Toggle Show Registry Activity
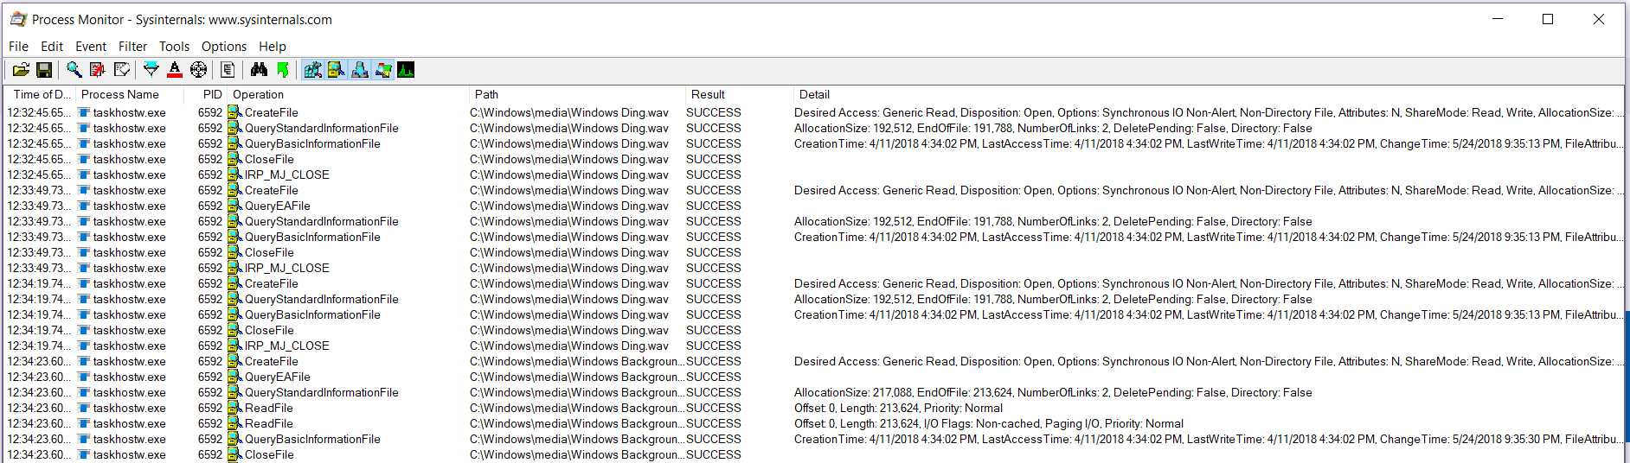The image size is (1630, 463). (x=312, y=70)
